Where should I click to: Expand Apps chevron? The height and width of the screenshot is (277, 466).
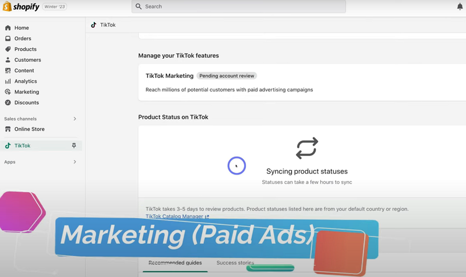pos(75,162)
